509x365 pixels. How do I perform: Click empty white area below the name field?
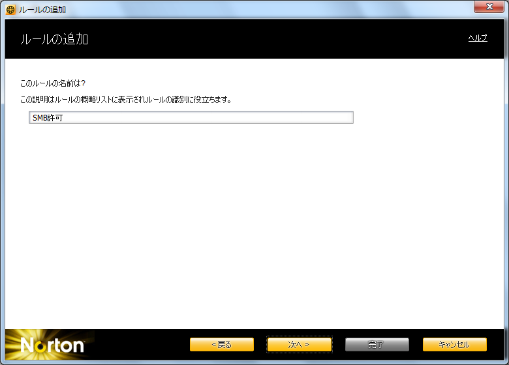[254, 222]
